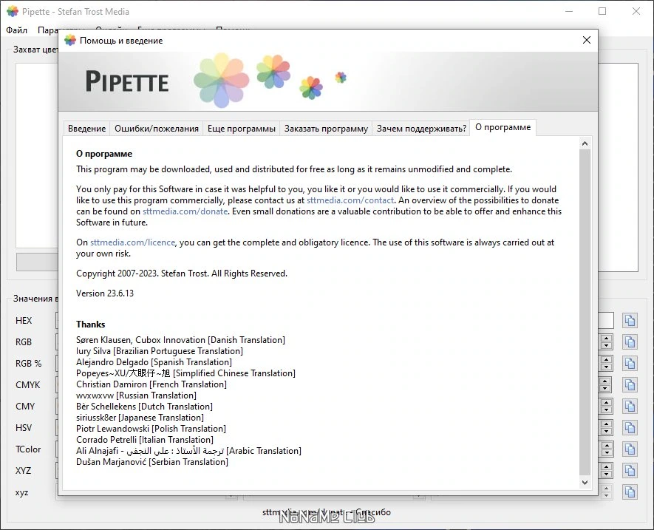Click the siriussk8er Japanese Translation line
This screenshot has height=530, width=654.
click(140, 418)
